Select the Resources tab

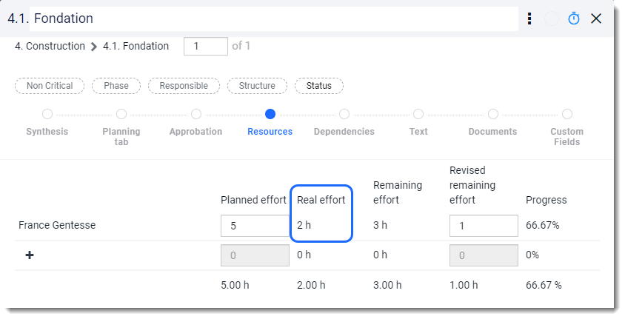click(x=270, y=124)
